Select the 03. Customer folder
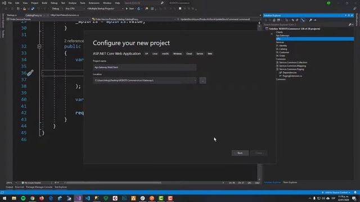Screen dimensions: 360x202 point(282,52)
